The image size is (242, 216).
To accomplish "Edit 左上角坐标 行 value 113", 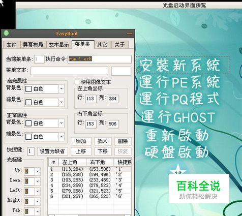I will [90, 99].
